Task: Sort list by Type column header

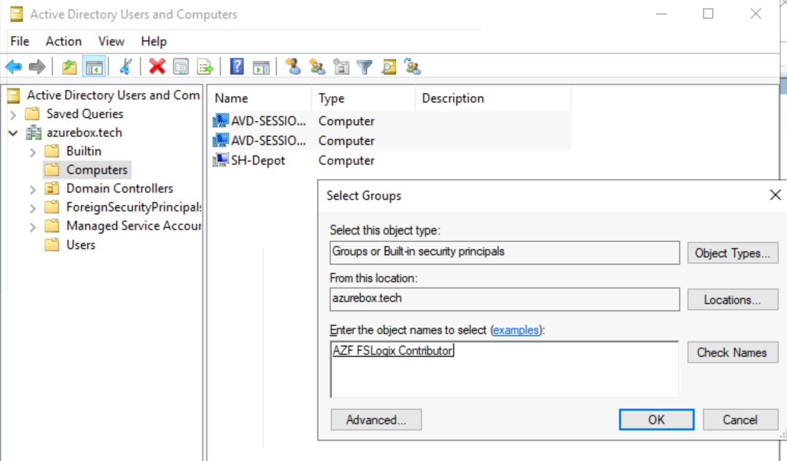Action: pos(363,98)
